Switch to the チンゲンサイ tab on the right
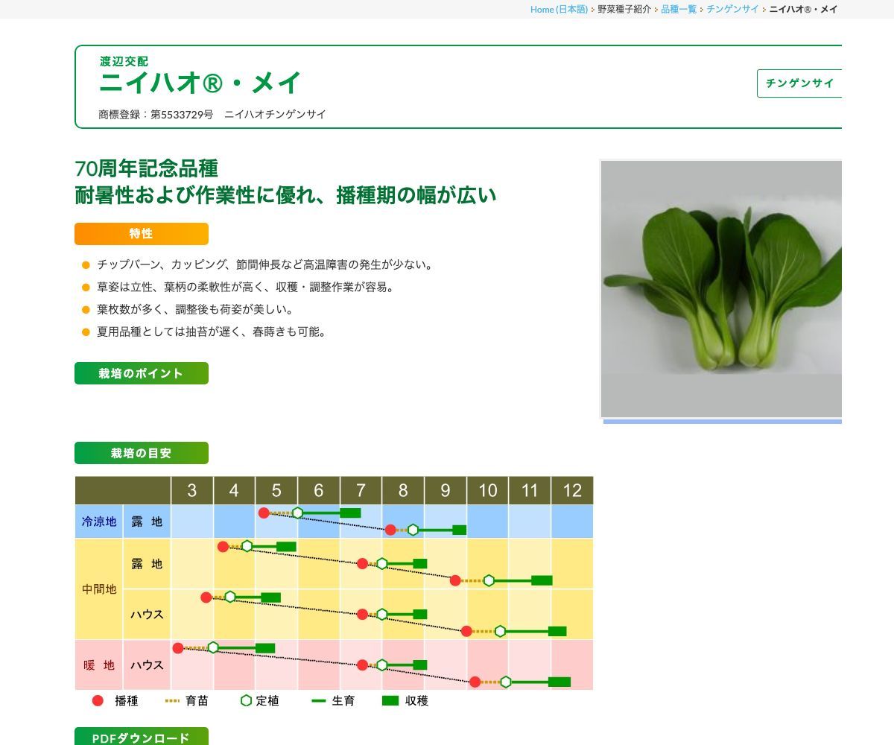This screenshot has width=894, height=745. click(800, 84)
